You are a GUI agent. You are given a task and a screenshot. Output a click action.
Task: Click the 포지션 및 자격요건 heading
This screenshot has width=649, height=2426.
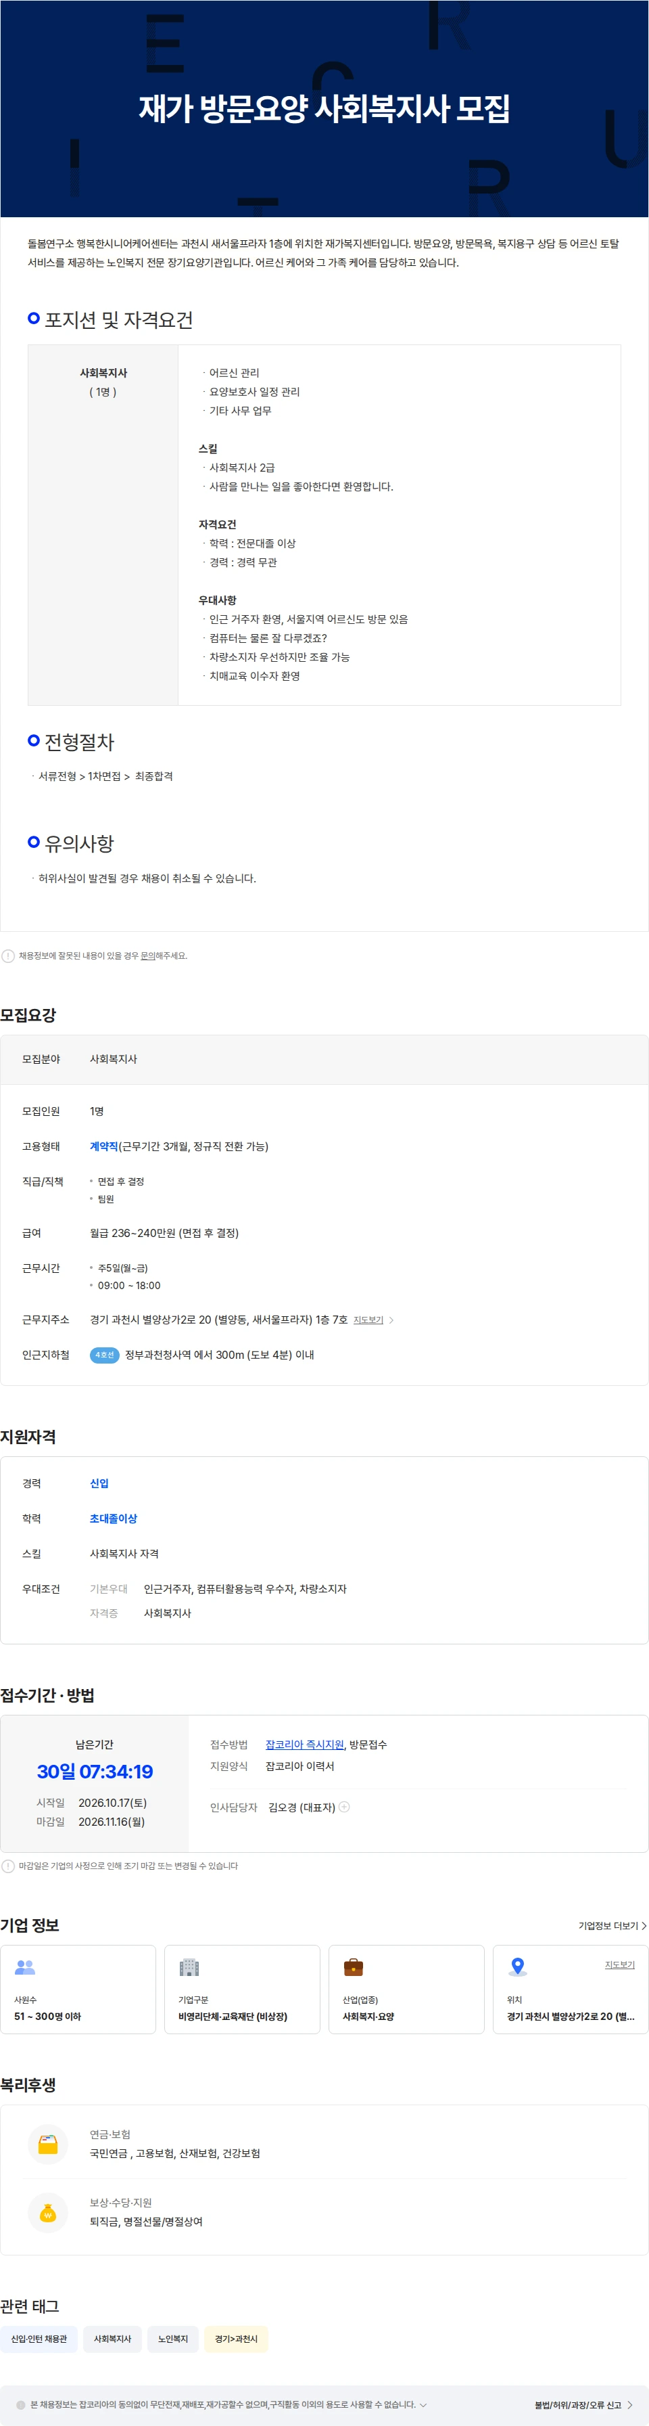point(118,320)
